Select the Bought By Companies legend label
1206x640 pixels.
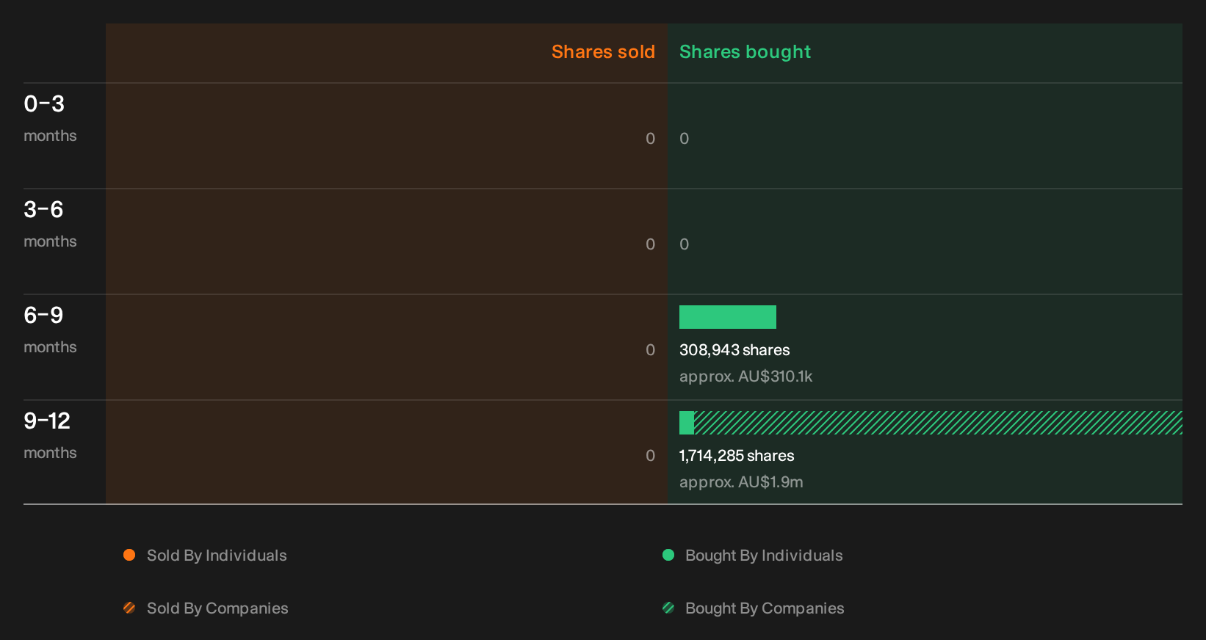click(765, 608)
